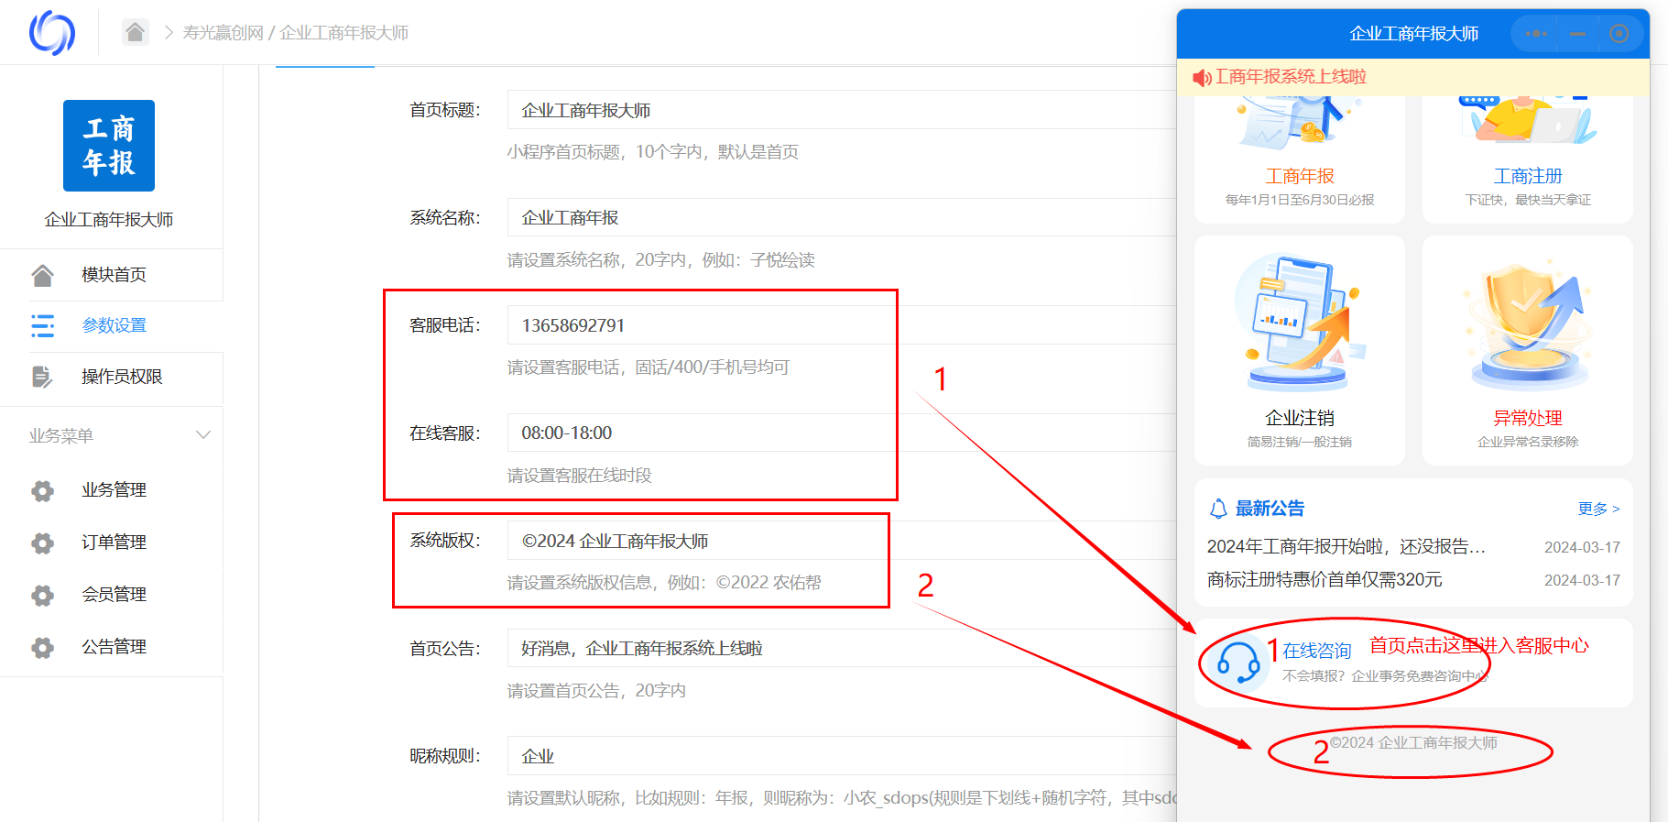Open announcement 商标注册特惠价首单仅需320元
Image resolution: width=1668 pixels, height=822 pixels.
(x=1325, y=580)
